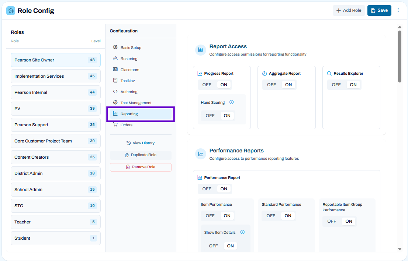Image resolution: width=408 pixels, height=261 pixels.
Task: Click the Reporting bar chart icon
Action: (115, 113)
